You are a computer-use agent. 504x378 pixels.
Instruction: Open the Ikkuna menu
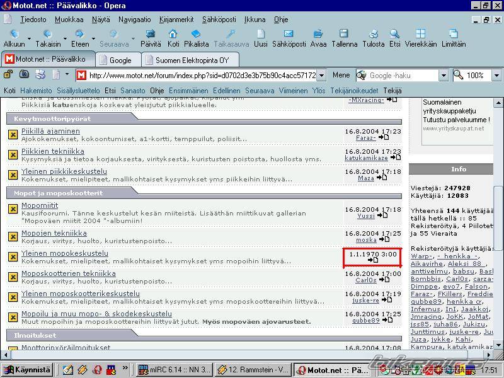(x=255, y=20)
